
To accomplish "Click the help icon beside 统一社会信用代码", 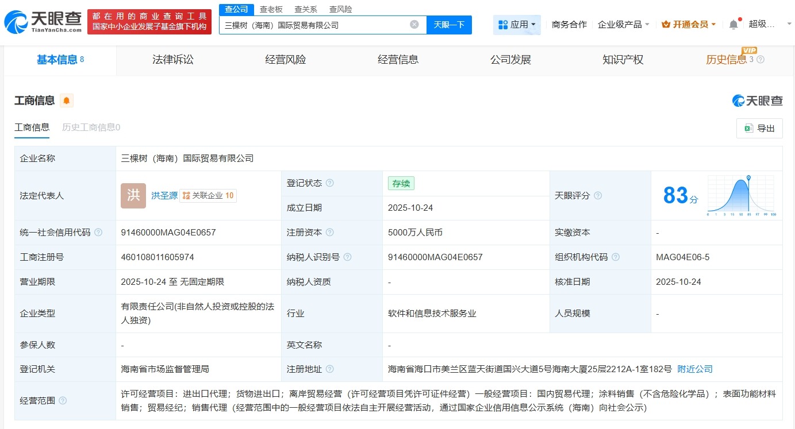I will coord(98,232).
